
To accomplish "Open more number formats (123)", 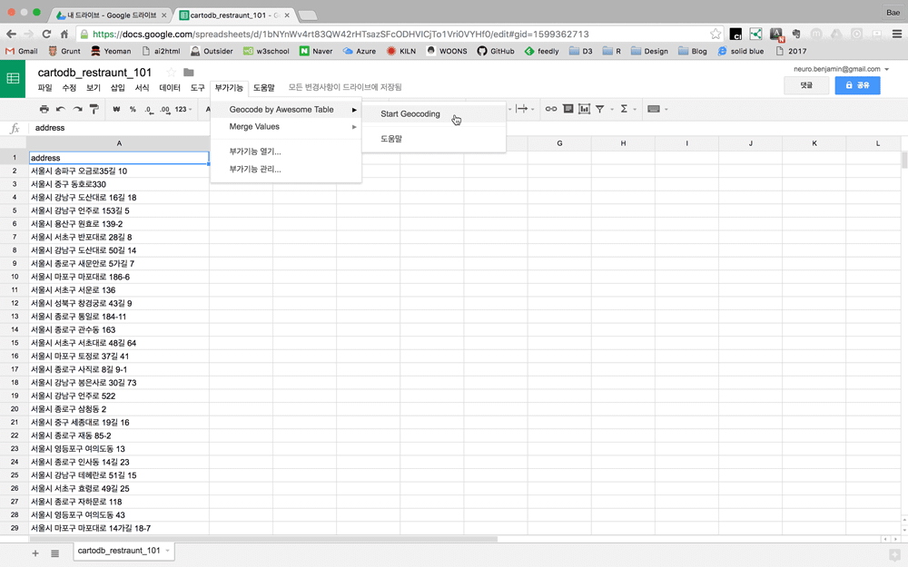I will (x=183, y=109).
